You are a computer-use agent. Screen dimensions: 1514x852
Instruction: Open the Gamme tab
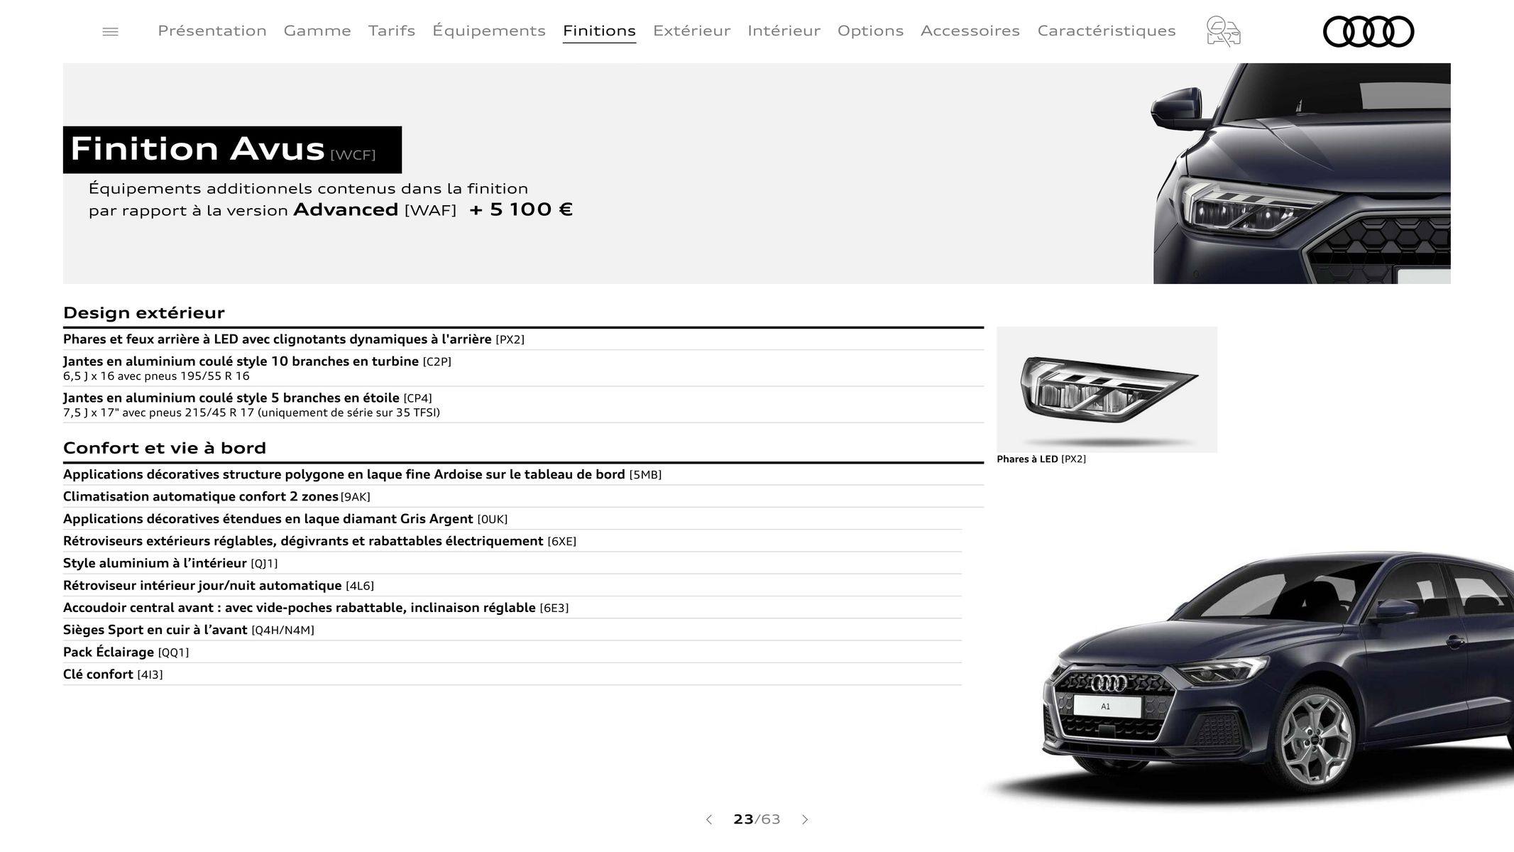pyautogui.click(x=317, y=31)
